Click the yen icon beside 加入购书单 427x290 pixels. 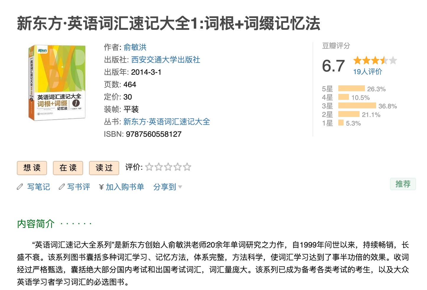coord(101,187)
